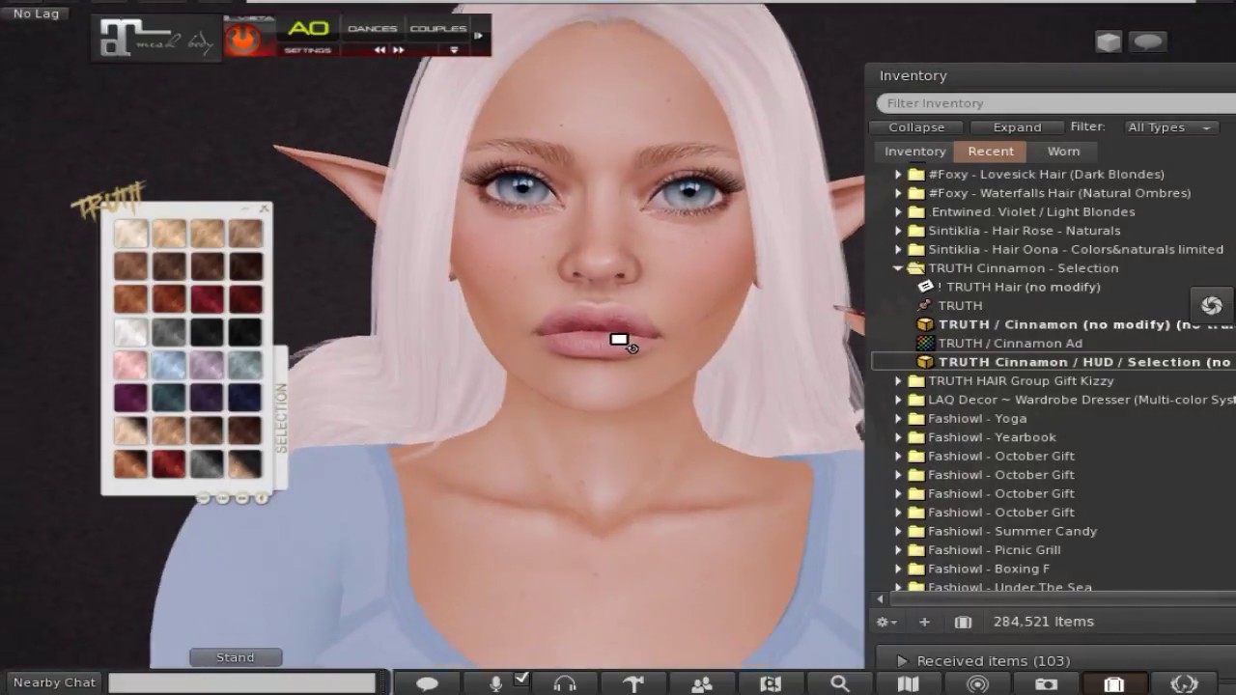Expand LAQ Decor Wardrobe Dresser folder
Image resolution: width=1236 pixels, height=695 pixels.
click(898, 400)
